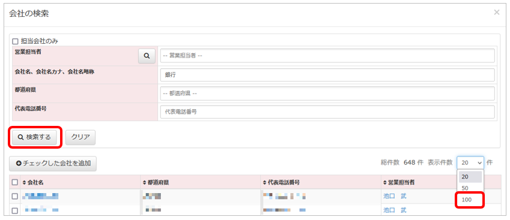Open 池口 武 link in the first row
This screenshot has width=510, height=220.
(395, 196)
